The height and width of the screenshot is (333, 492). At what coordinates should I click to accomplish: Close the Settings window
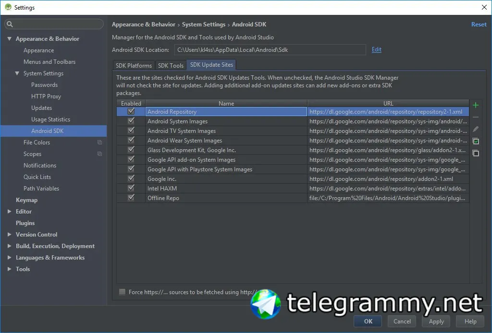(x=484, y=7)
